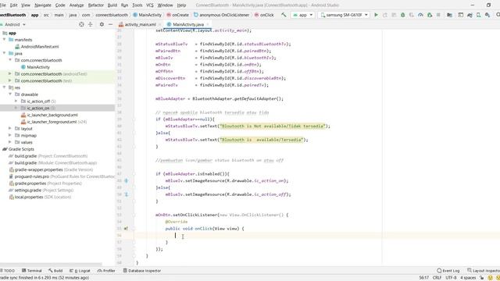Open the Build tool window
The width and height of the screenshot is (500, 281).
[55, 271]
